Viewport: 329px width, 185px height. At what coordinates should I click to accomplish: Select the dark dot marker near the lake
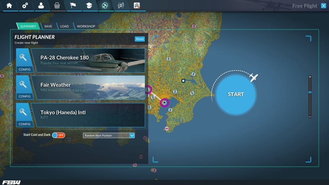pos(183,81)
